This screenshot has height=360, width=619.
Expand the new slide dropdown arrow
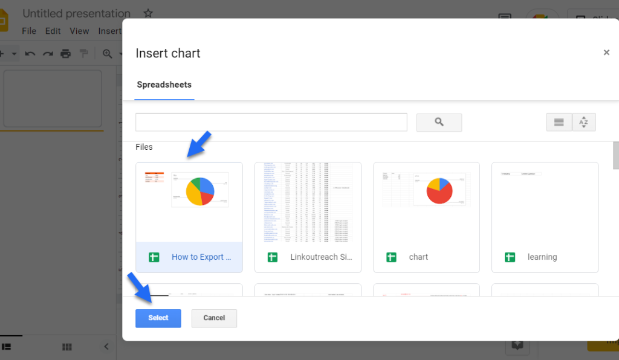pyautogui.click(x=14, y=54)
